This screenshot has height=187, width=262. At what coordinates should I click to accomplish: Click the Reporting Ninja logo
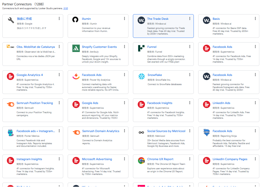pyautogui.click(x=206, y=133)
